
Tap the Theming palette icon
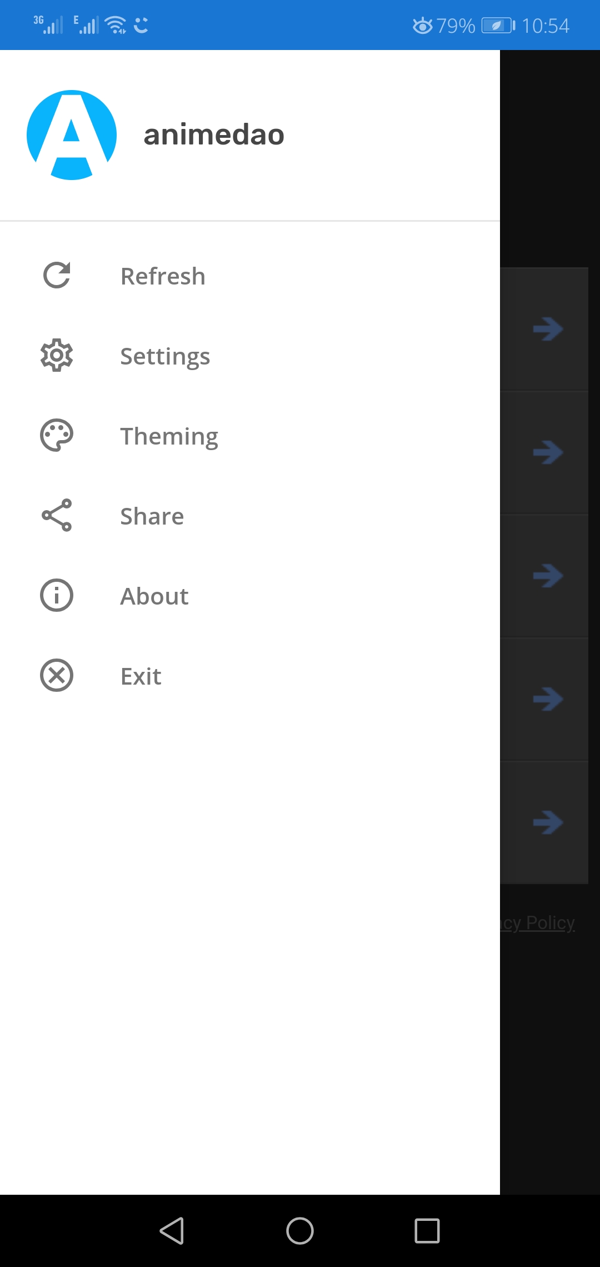coord(57,436)
